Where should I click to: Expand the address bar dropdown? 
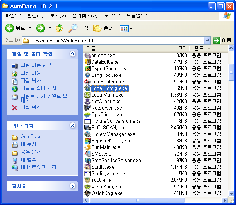(x=207, y=41)
